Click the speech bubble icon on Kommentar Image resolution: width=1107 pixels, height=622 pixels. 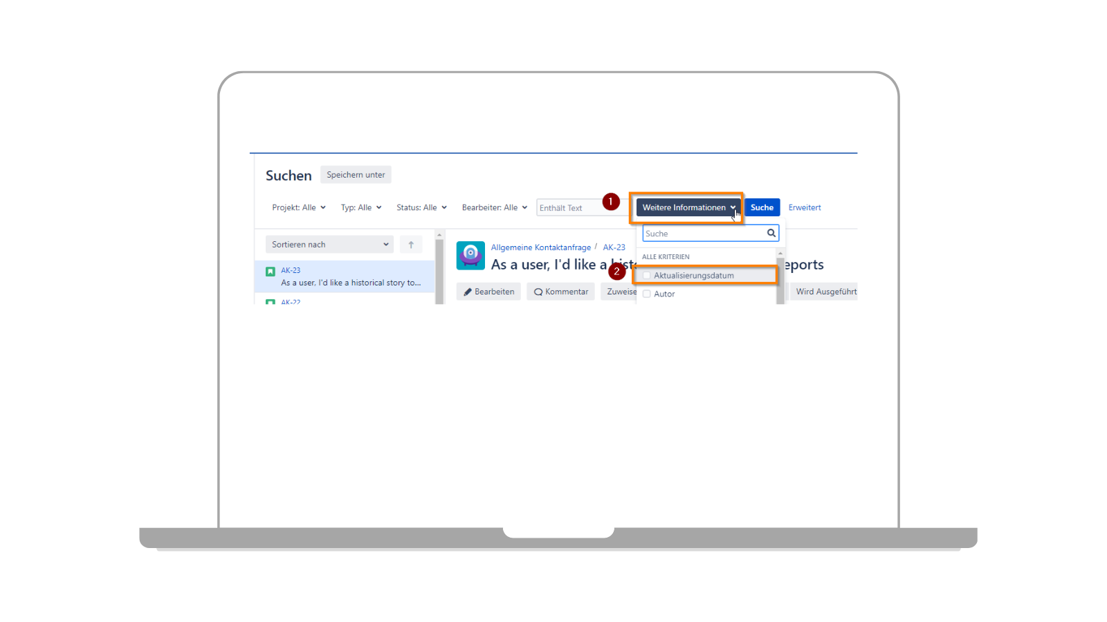[538, 292]
